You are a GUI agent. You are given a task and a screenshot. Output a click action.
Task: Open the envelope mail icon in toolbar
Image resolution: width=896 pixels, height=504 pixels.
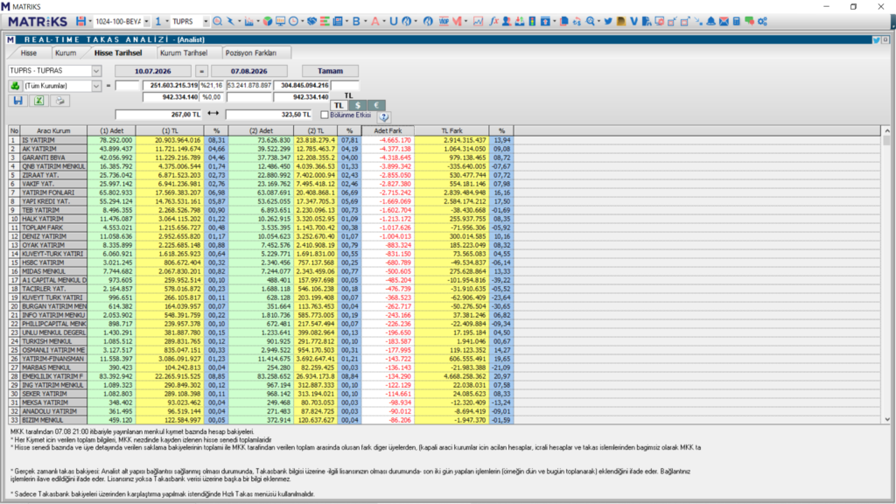(x=724, y=21)
